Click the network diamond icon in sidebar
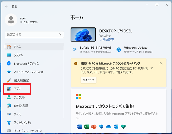This screenshot has width=172, height=134. point(9,72)
